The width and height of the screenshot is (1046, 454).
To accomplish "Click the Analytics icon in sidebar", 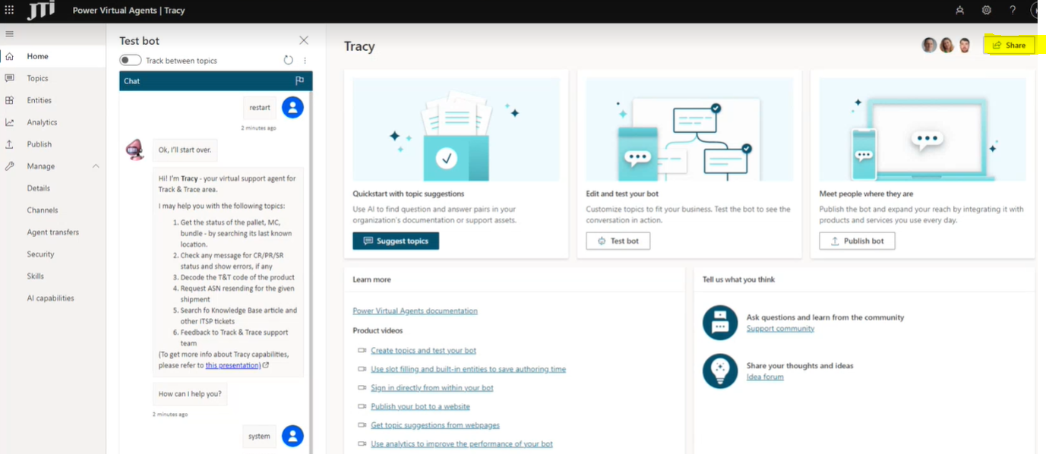I will [9, 122].
